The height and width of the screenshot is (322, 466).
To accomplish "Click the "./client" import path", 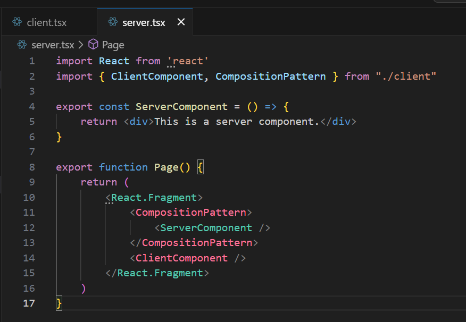I will [406, 77].
